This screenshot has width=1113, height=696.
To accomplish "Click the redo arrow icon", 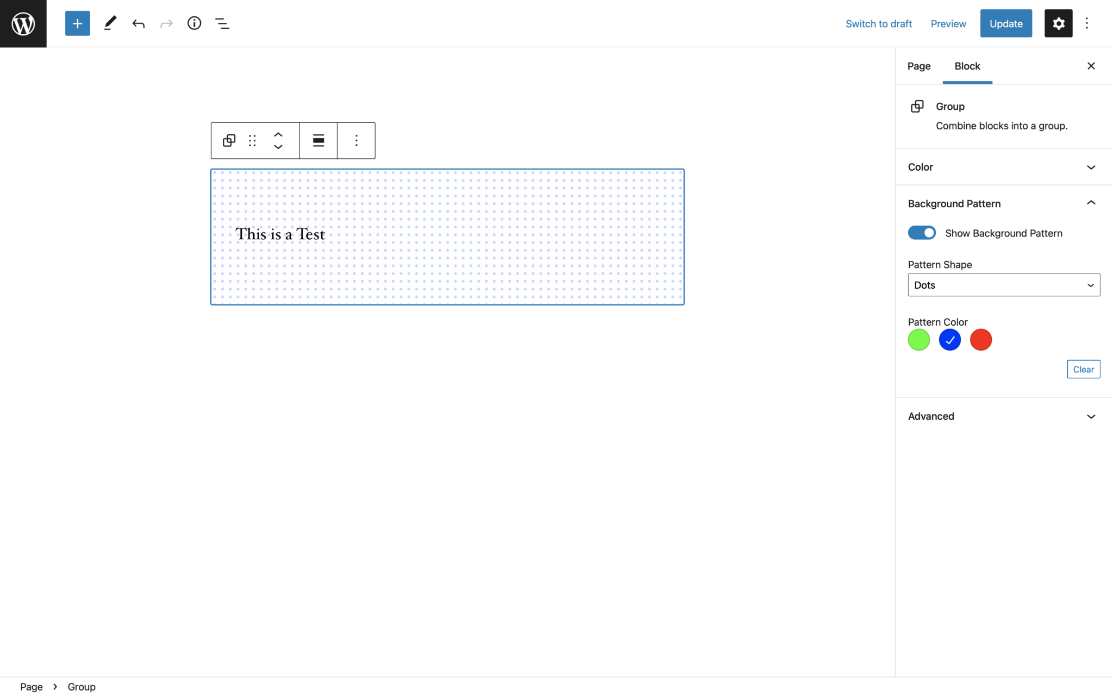I will (x=166, y=23).
